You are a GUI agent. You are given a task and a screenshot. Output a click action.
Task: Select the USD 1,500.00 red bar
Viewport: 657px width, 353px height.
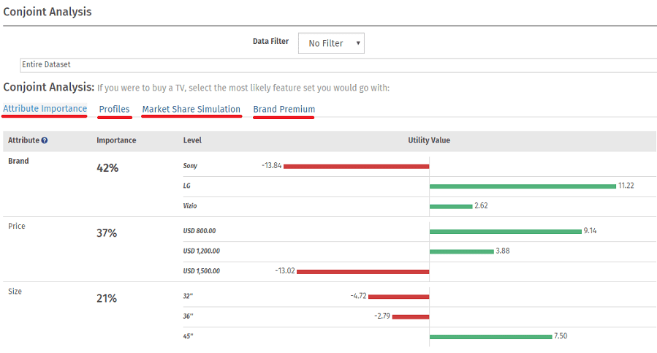tap(362, 271)
